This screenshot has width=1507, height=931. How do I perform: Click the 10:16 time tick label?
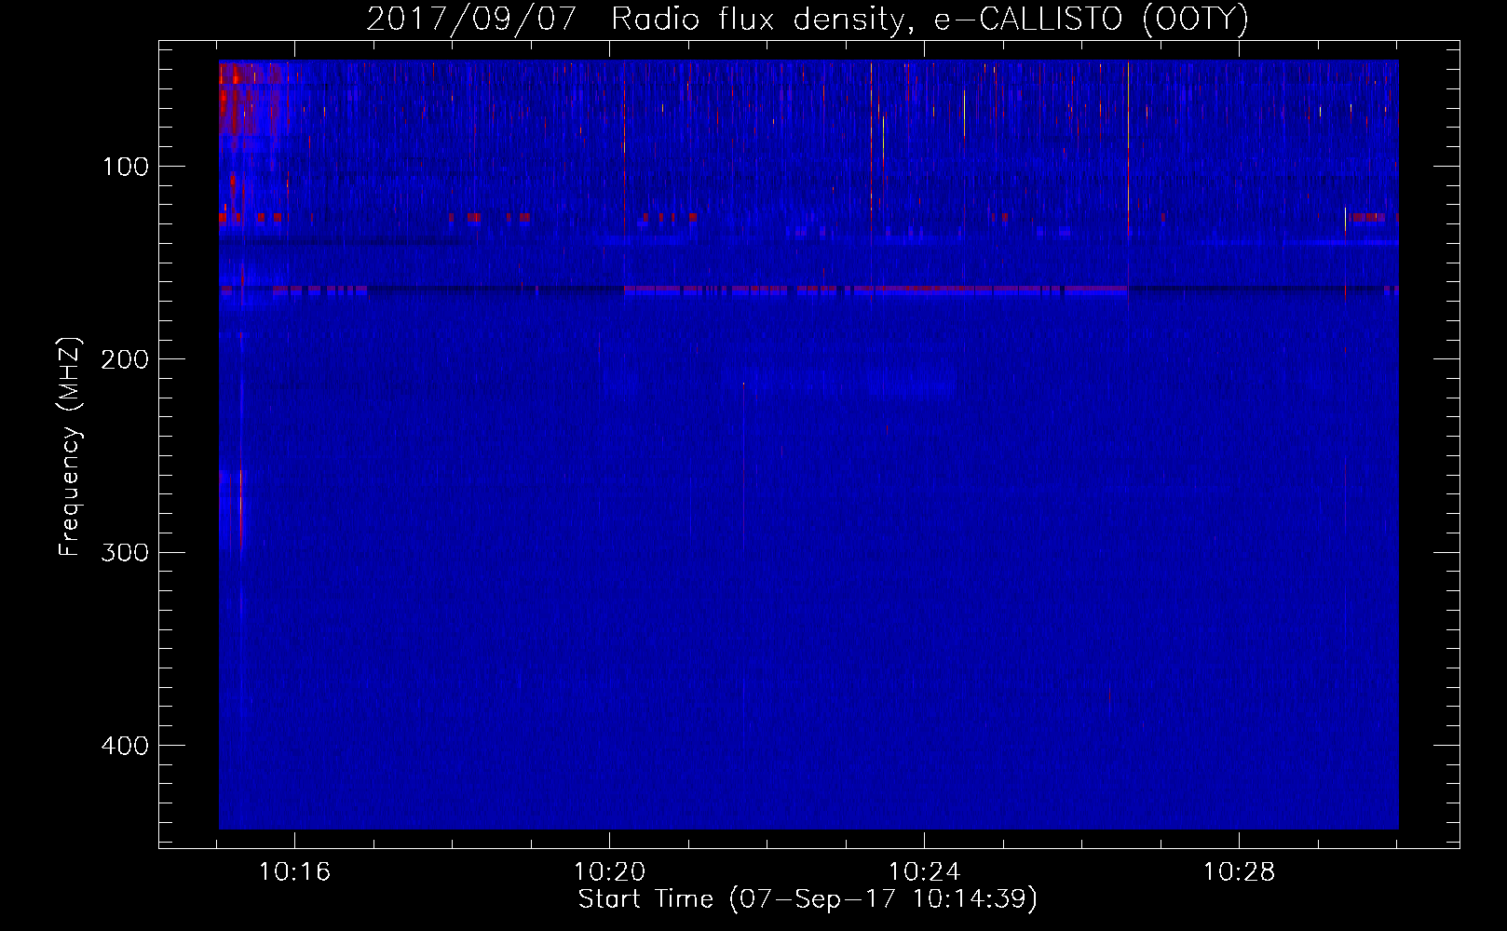294,872
